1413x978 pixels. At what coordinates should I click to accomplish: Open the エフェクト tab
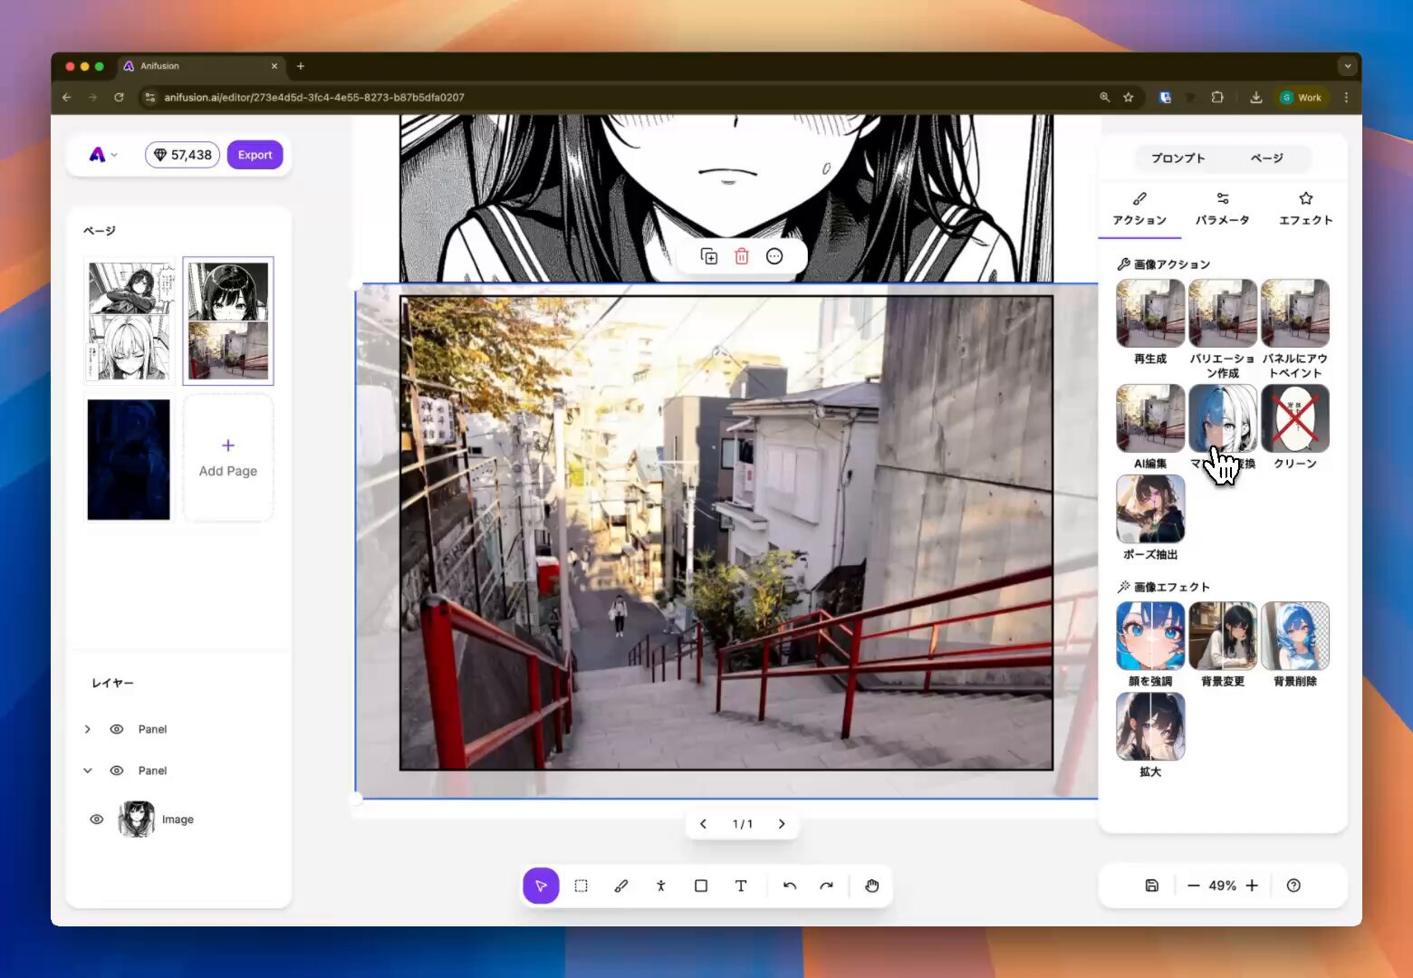pos(1306,209)
